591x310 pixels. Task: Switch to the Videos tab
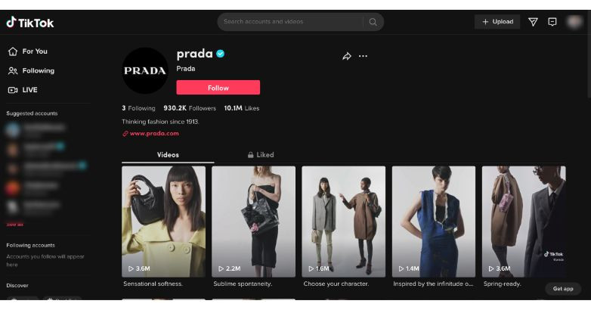pos(168,155)
